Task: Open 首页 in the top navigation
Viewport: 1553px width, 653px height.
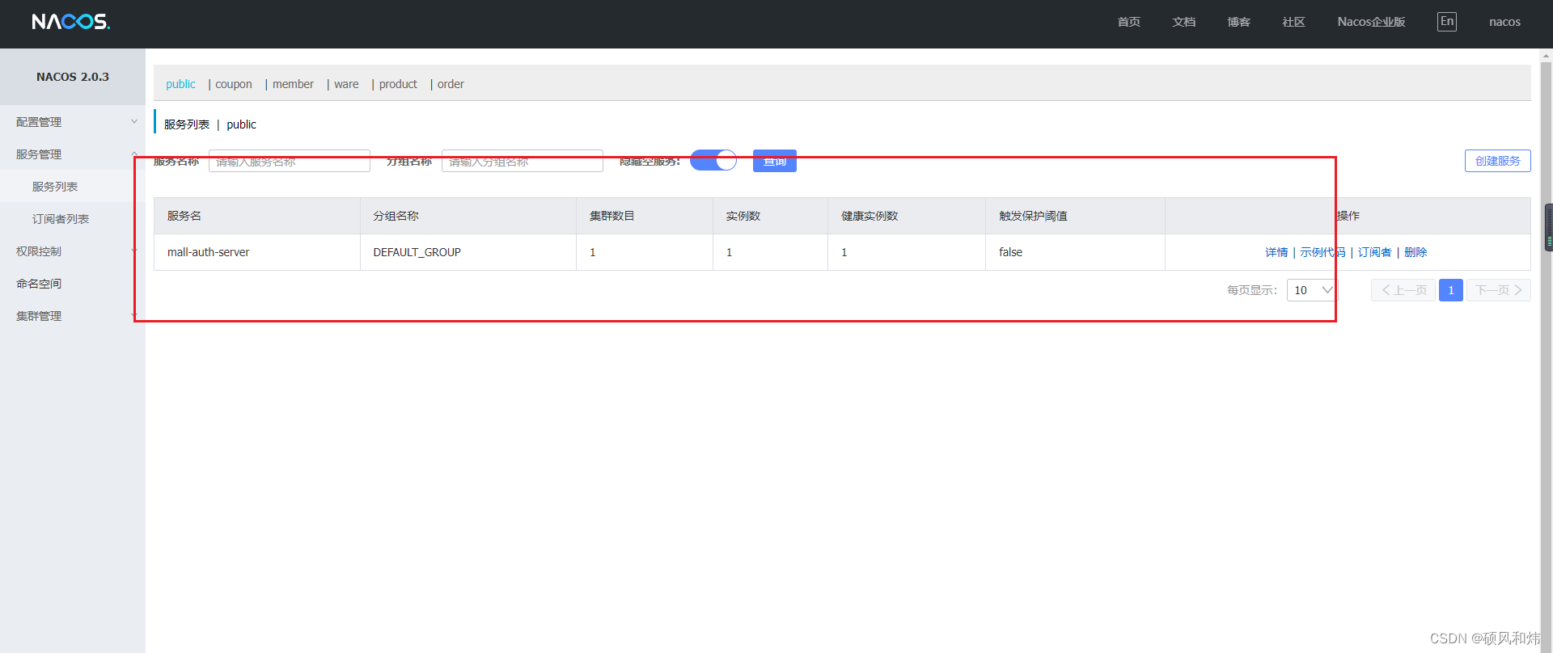Action: click(1129, 22)
